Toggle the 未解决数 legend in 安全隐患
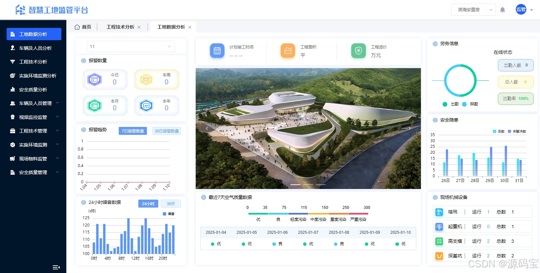Screen dimensions: 540x273 (517, 132)
